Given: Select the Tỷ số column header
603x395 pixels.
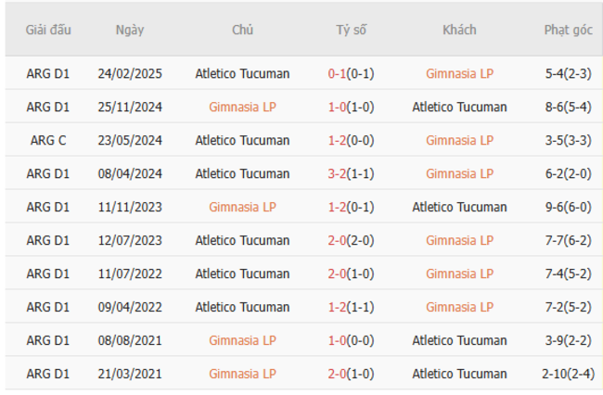Looking at the screenshot, I should [x=351, y=30].
